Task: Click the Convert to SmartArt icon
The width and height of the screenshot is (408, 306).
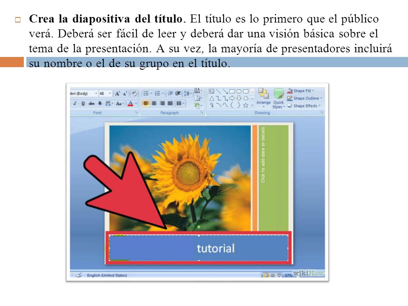Action: (198, 106)
